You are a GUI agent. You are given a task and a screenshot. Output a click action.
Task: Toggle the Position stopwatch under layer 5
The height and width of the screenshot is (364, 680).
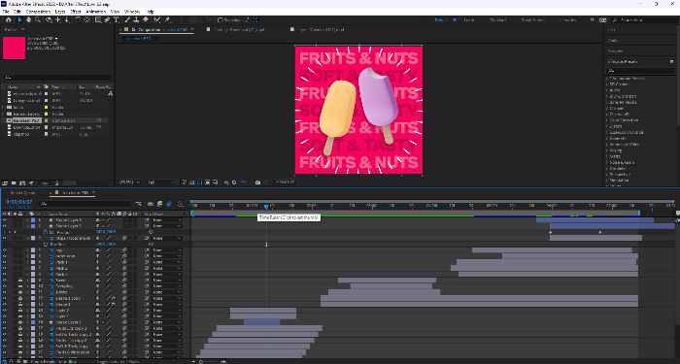[x=46, y=244]
